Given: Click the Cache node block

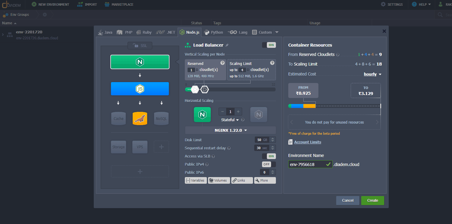Looking at the screenshot, I should 119,118.
